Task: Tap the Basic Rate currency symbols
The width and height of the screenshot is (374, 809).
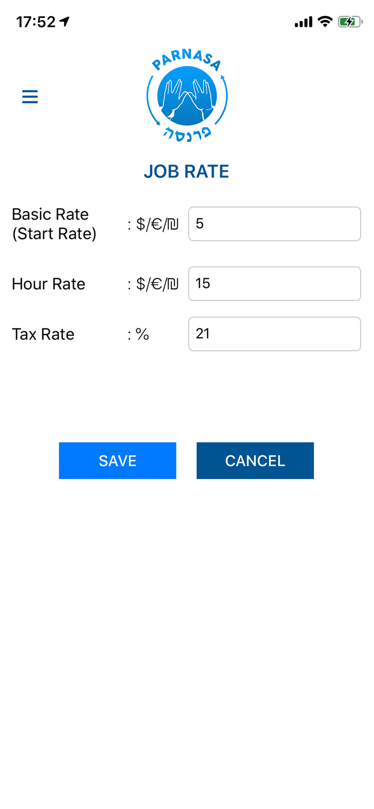Action: (x=157, y=224)
